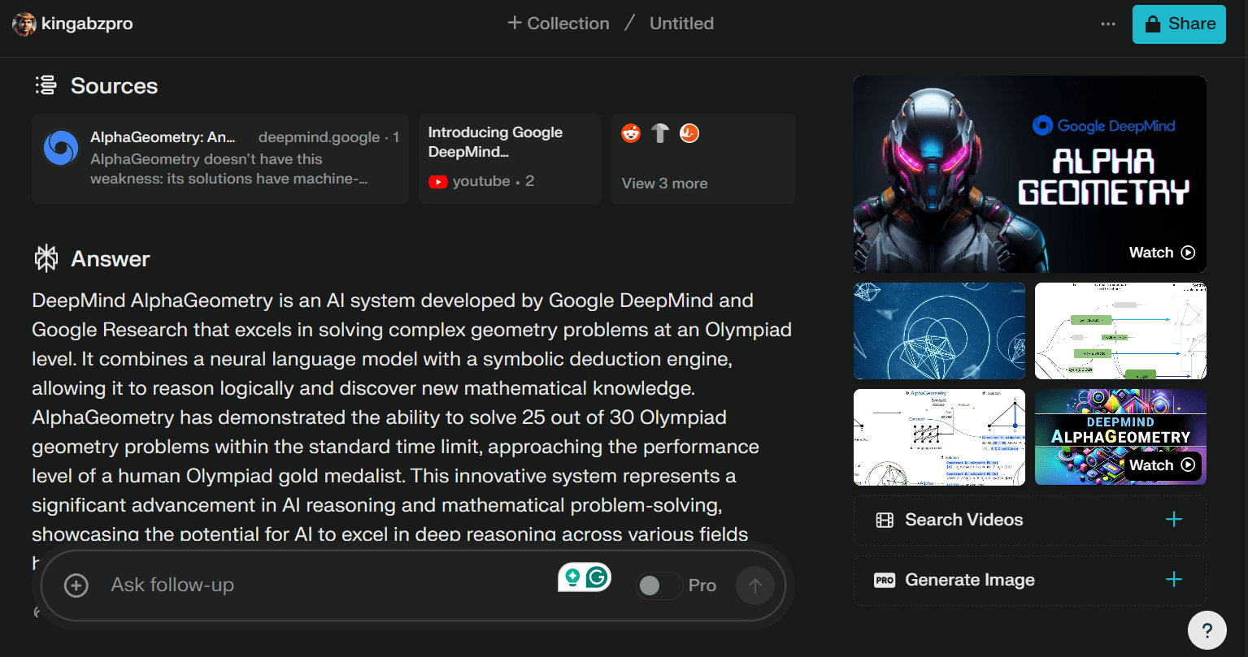Watch the Google DeepMind Alpha Geometry video
Viewport: 1248px width, 657px height.
(1030, 174)
